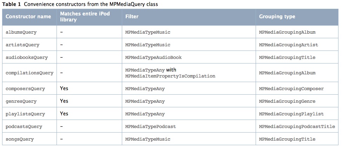Select MPMediaGroupingPodcastTitle grouping type
Image resolution: width=342 pixels, height=148 pixels.
pyautogui.click(x=297, y=127)
